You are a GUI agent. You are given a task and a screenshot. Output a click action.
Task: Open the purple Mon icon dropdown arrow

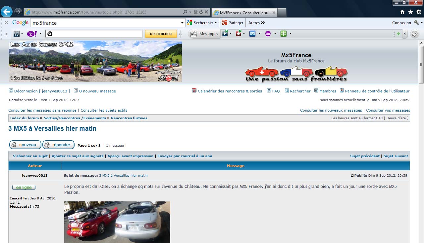coord(275,34)
